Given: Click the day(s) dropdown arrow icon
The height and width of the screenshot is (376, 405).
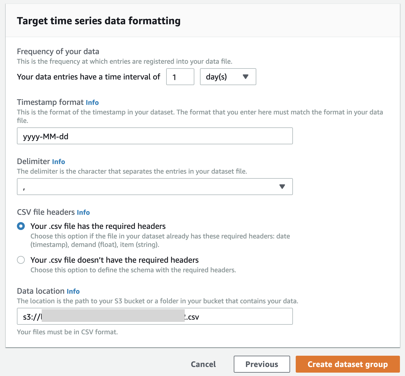Looking at the screenshot, I should pos(246,77).
